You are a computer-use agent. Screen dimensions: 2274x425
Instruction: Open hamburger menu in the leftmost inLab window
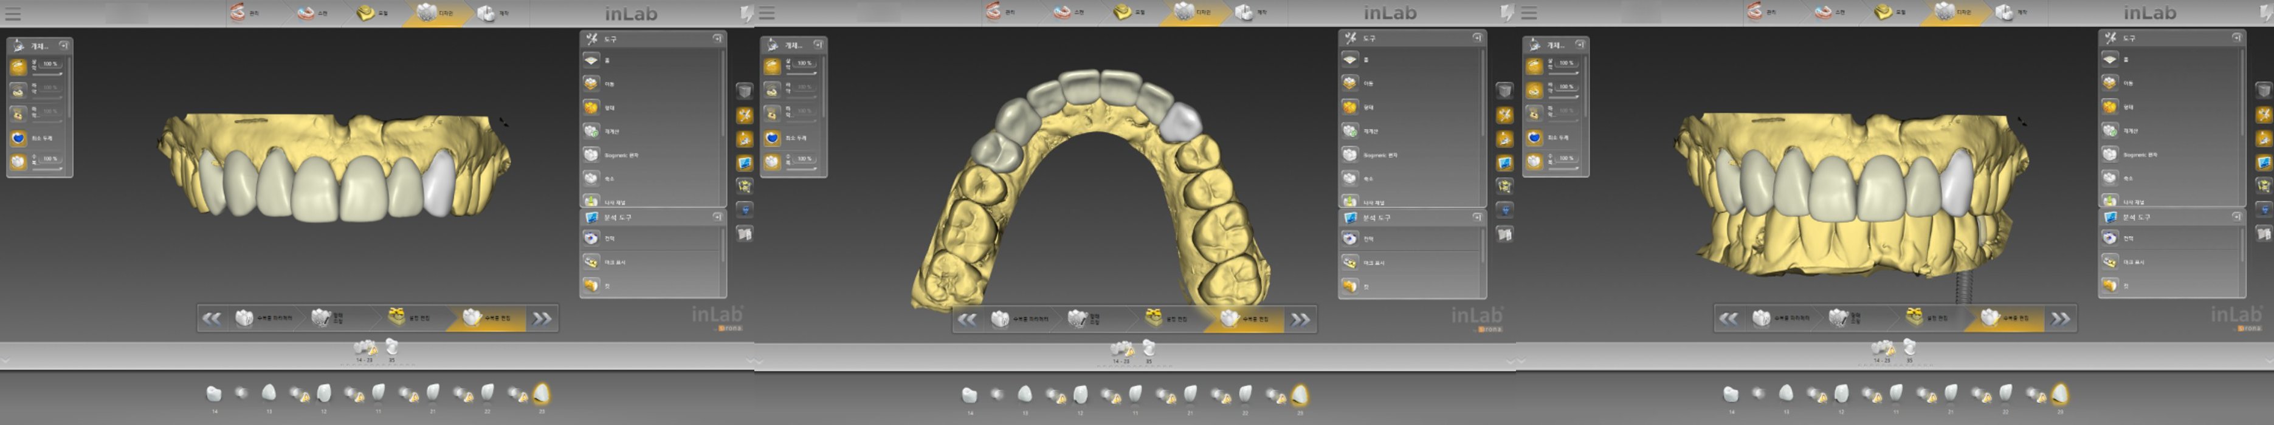pyautogui.click(x=12, y=13)
